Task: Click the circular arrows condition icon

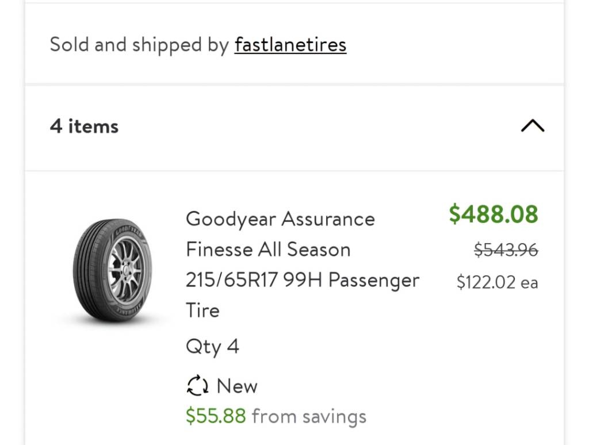Action: [198, 386]
